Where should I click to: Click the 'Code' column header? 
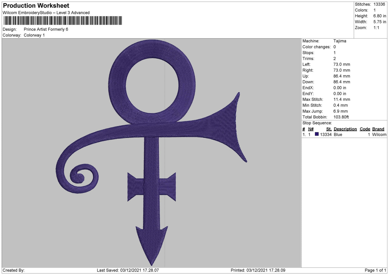pos(365,129)
